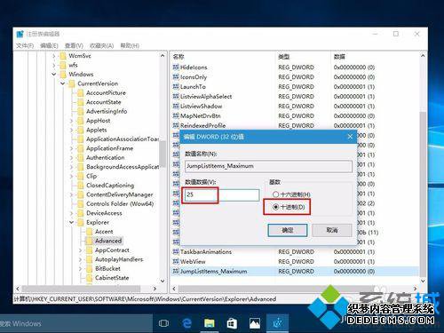Open the 查看(V) menu
Viewport: 444px width, 333px height.
pos(74,45)
